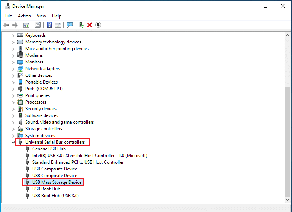Open Properties via the toolbar icon
292x212 pixels.
point(38,25)
